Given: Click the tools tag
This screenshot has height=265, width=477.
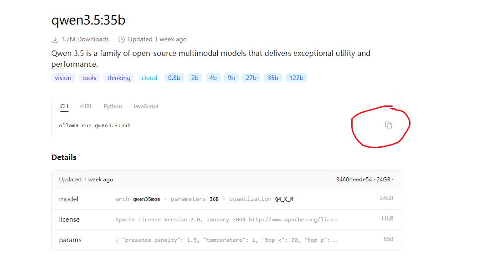Looking at the screenshot, I should tap(89, 78).
